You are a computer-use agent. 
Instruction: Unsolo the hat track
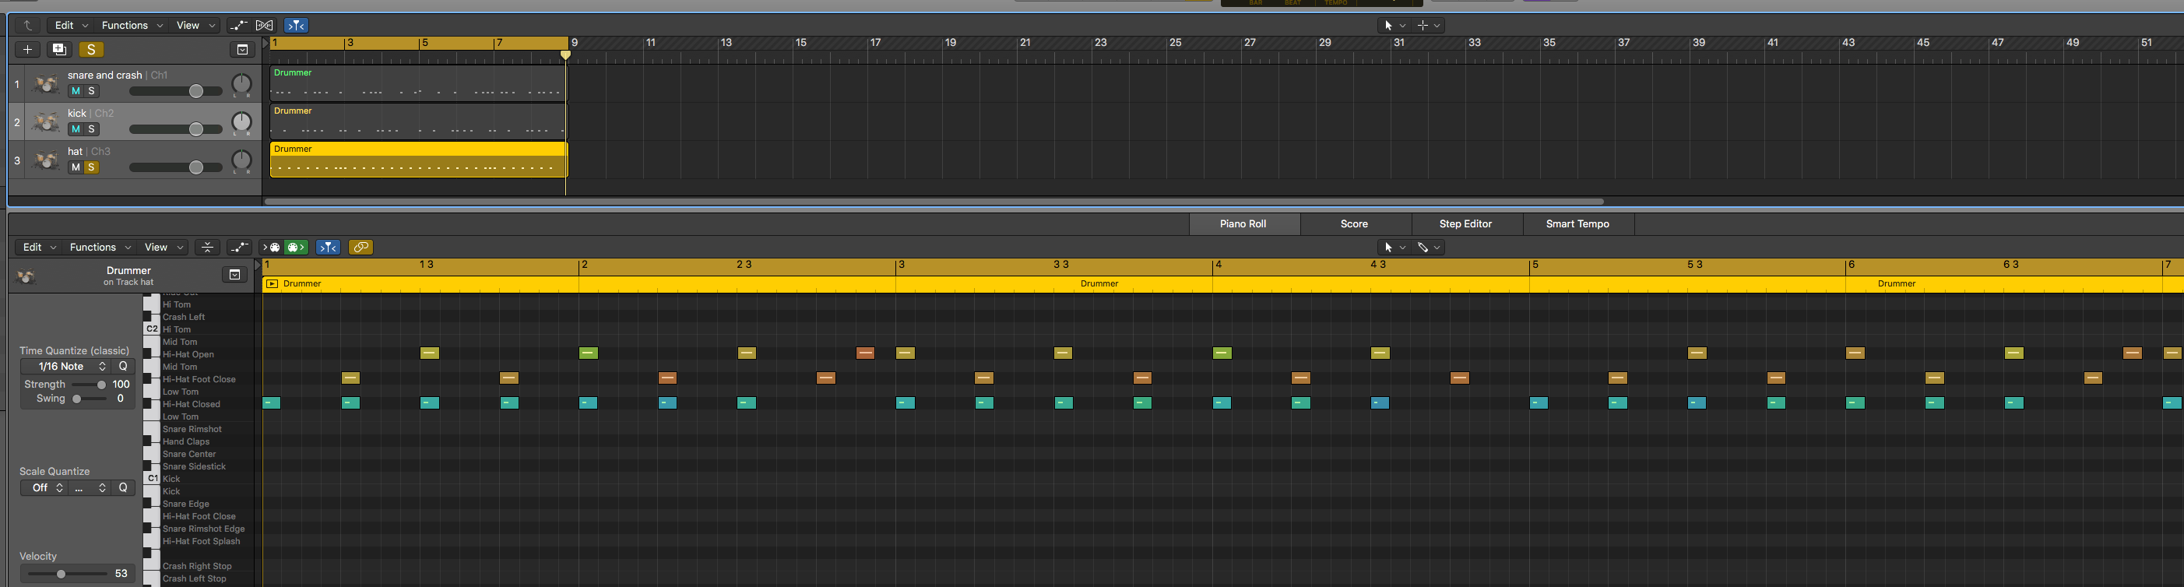(x=92, y=167)
